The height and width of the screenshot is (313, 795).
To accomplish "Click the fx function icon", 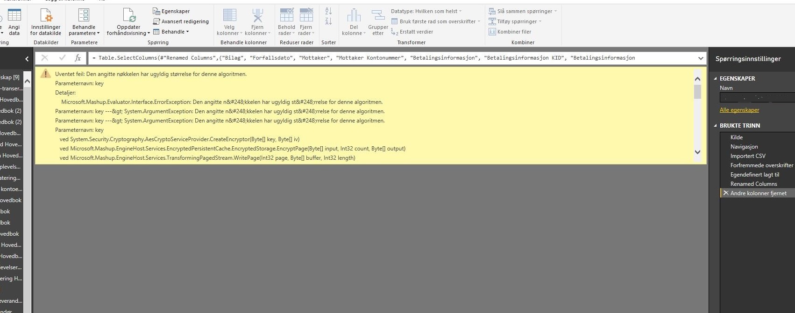I will click(x=78, y=58).
